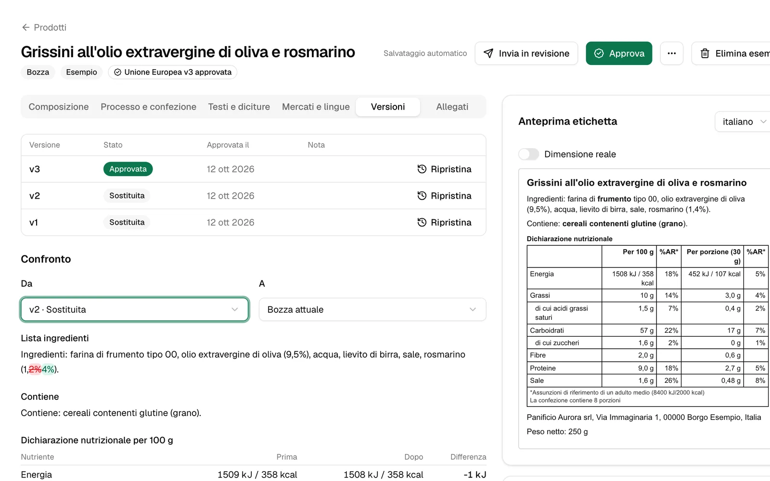The width and height of the screenshot is (770, 481).
Task: Click the green-highlighted 4% in ingredient diff
Action: click(48, 369)
